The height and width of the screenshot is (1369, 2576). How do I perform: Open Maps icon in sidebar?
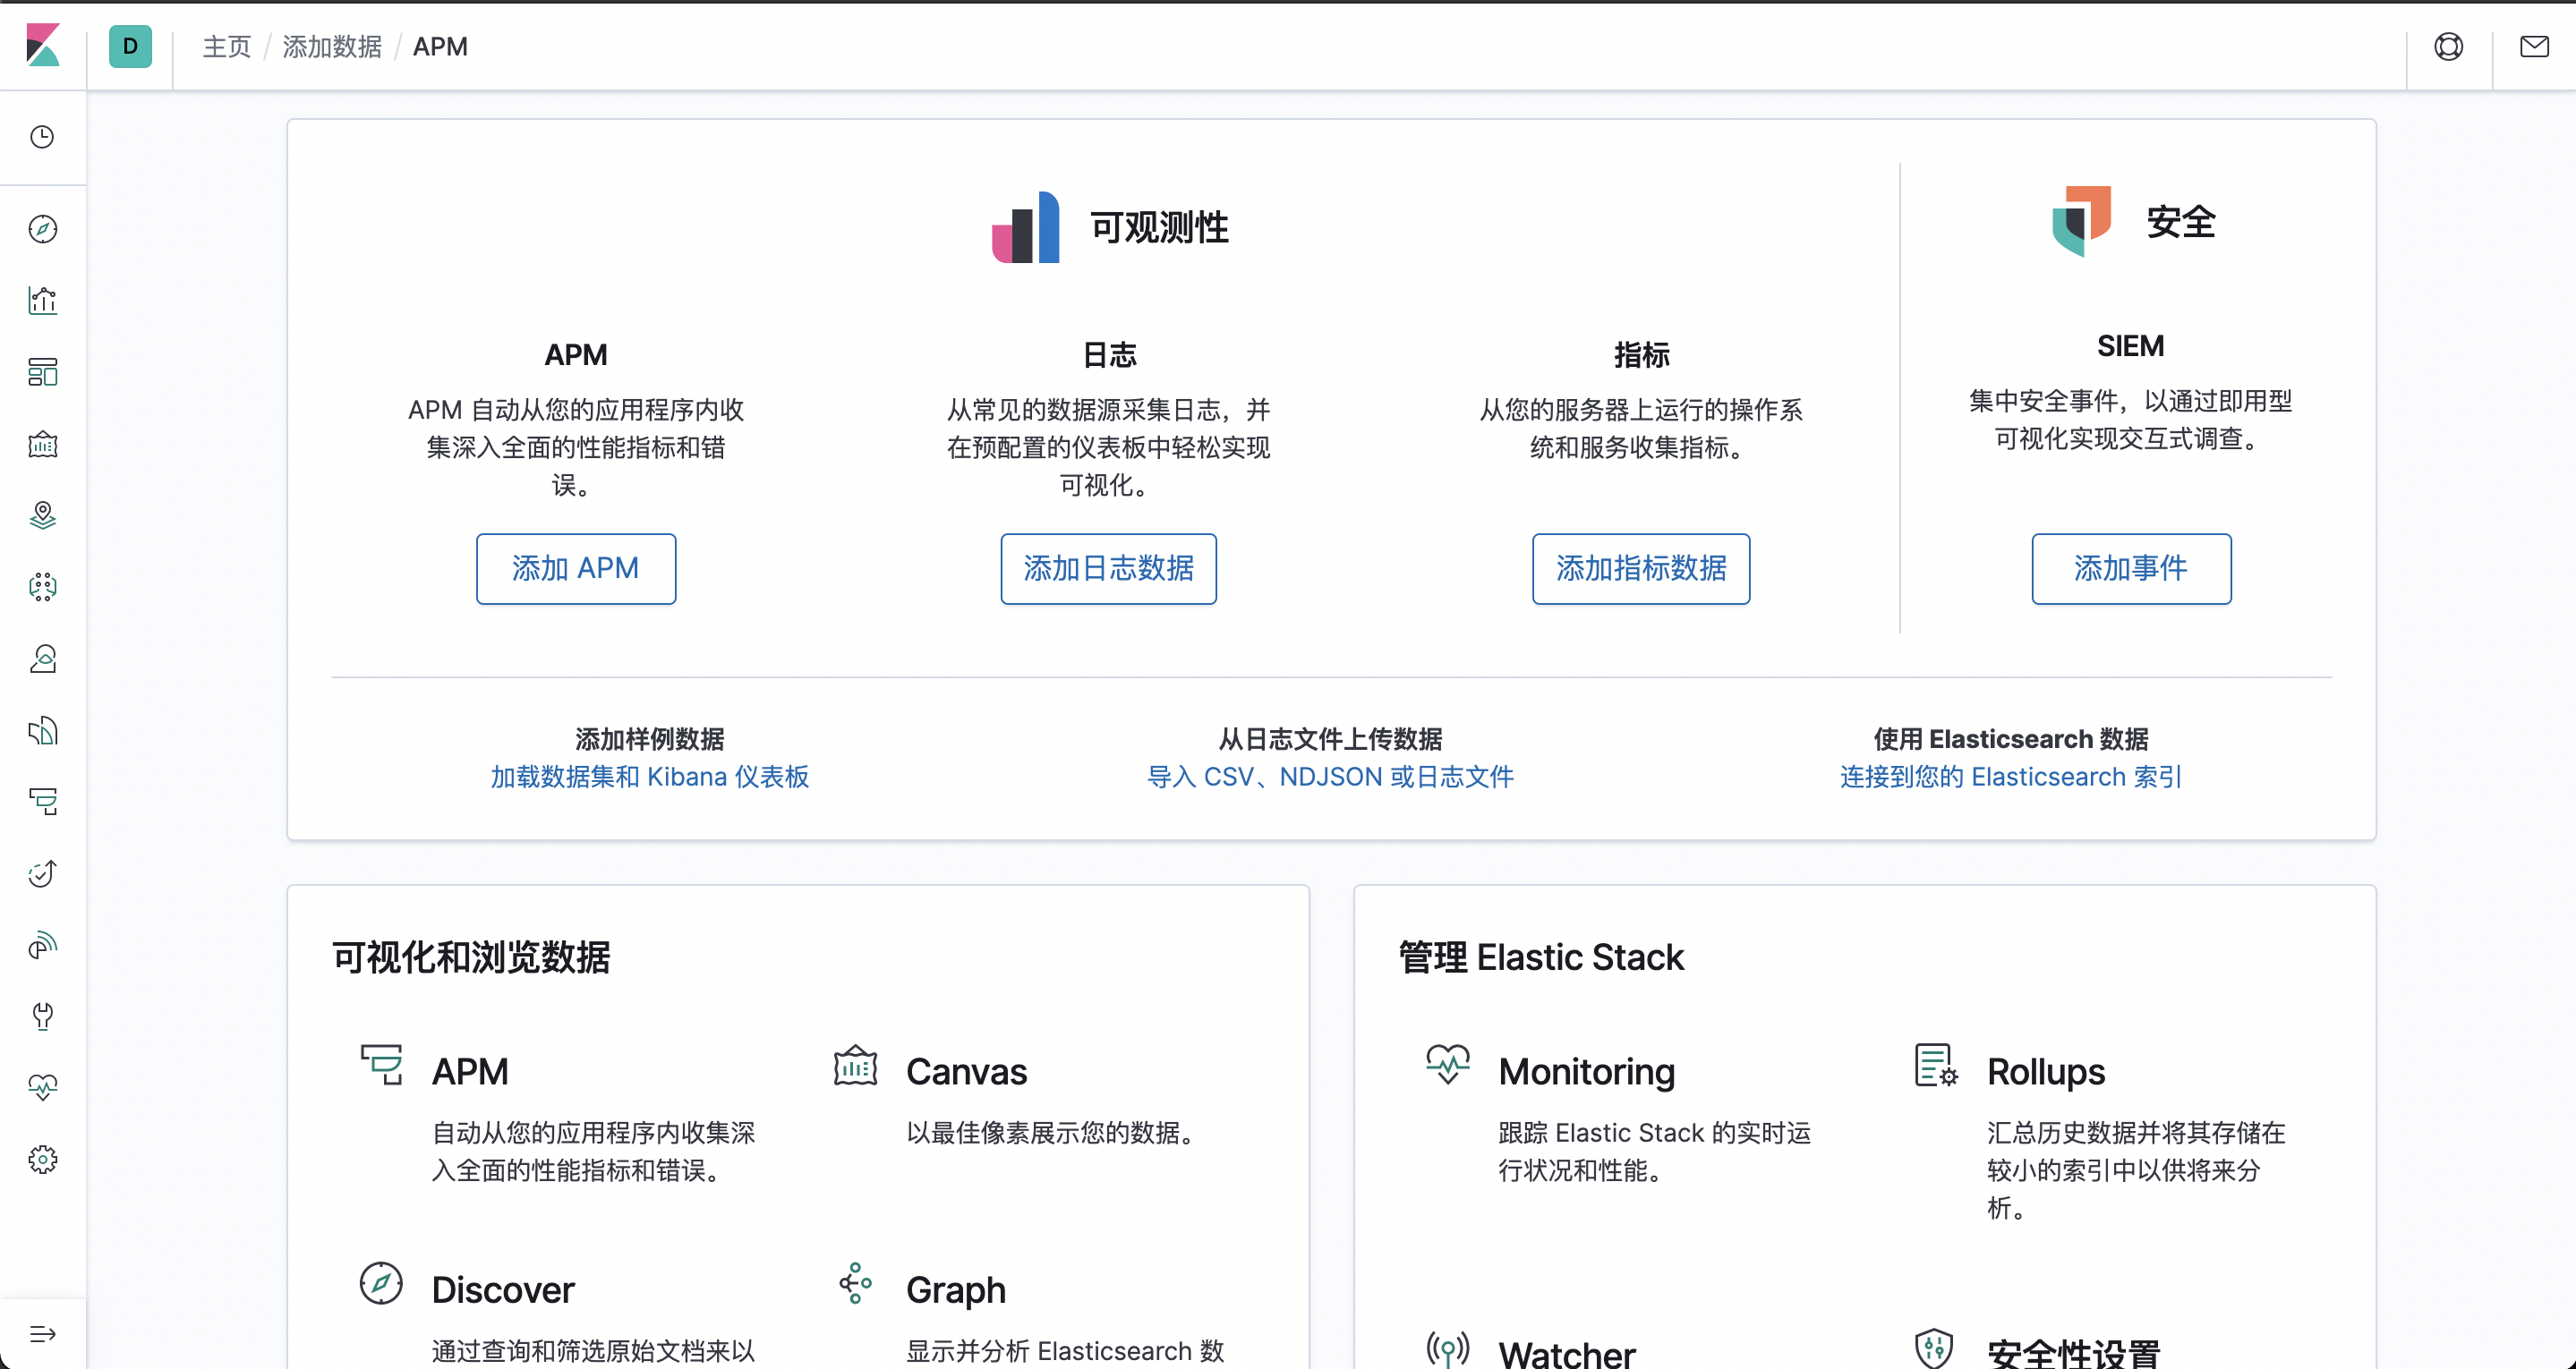42,515
